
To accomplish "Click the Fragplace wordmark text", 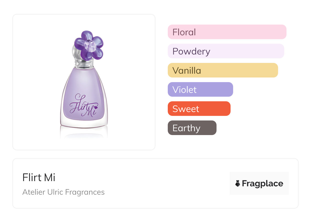I will (262, 183).
